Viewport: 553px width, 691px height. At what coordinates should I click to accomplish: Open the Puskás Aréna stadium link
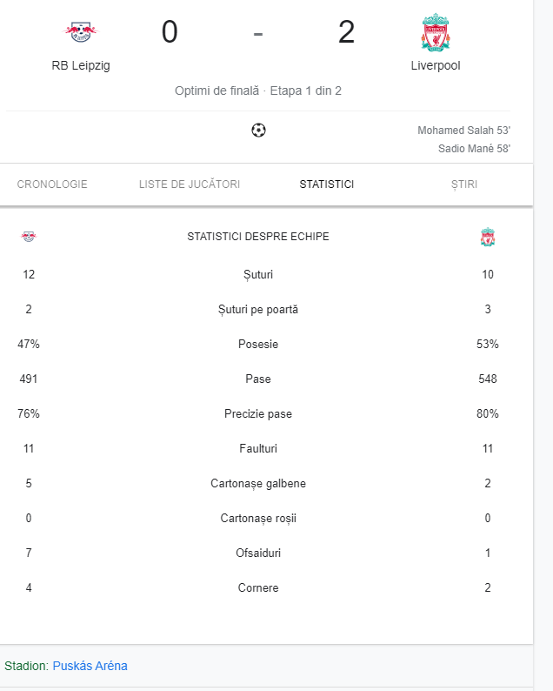point(90,666)
